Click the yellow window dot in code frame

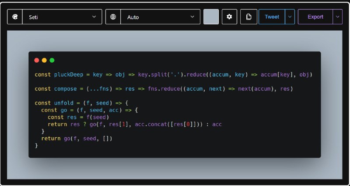[44, 60]
